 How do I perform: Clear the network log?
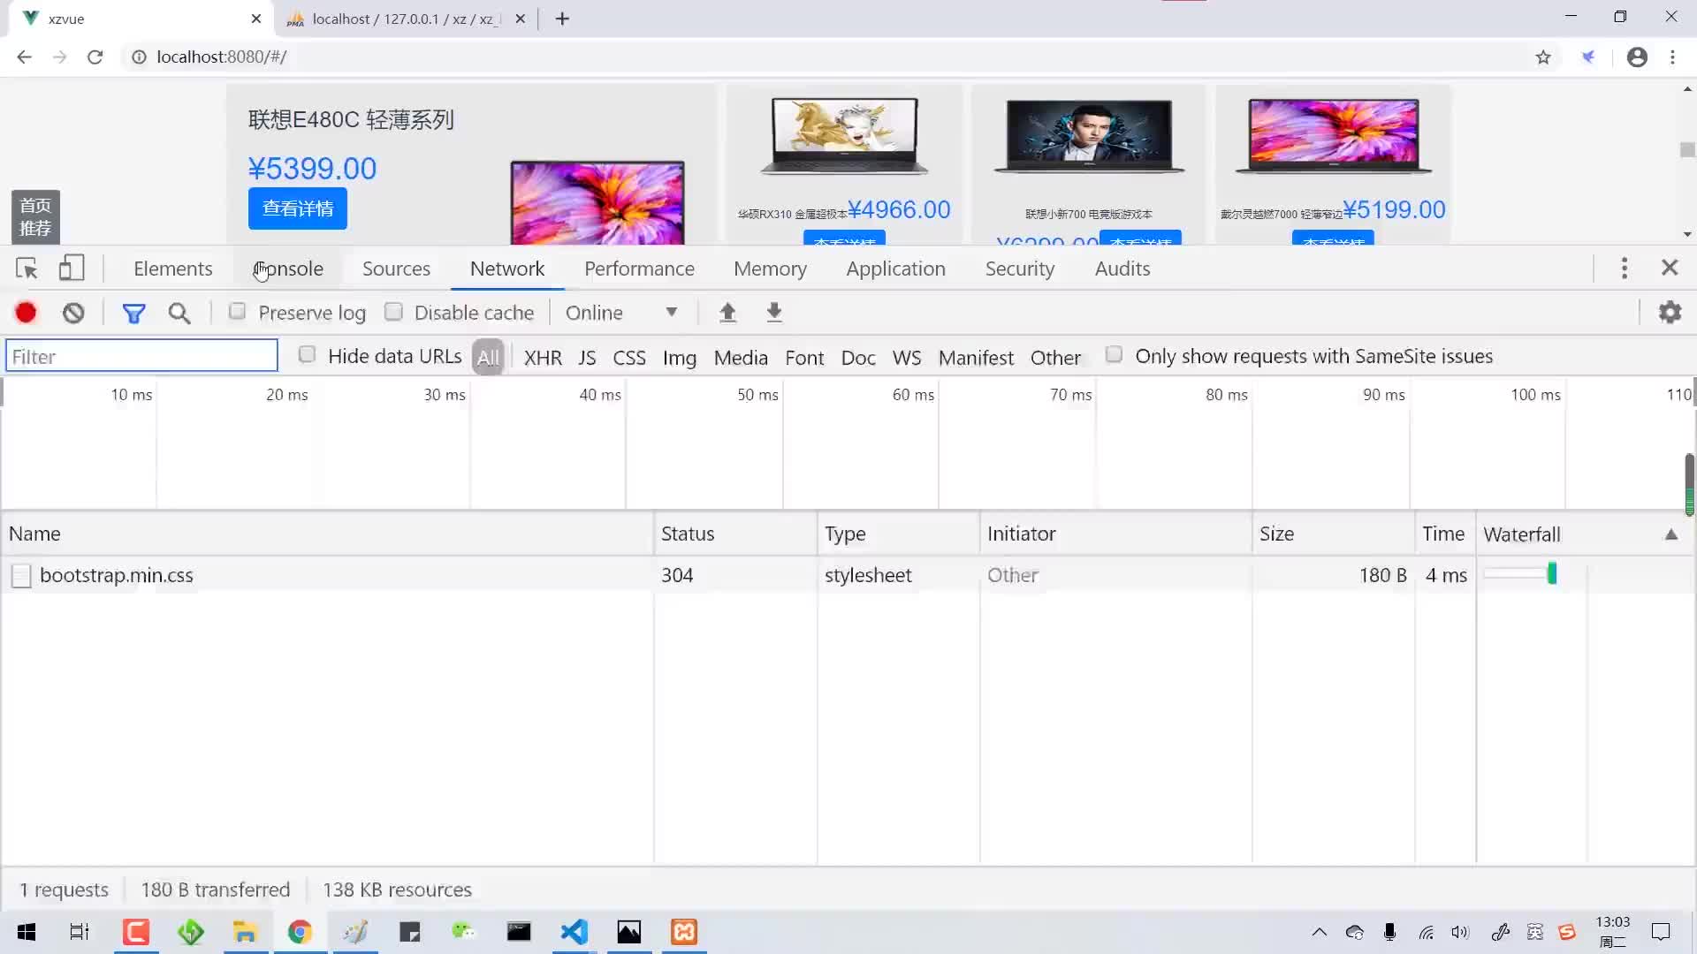click(x=73, y=313)
